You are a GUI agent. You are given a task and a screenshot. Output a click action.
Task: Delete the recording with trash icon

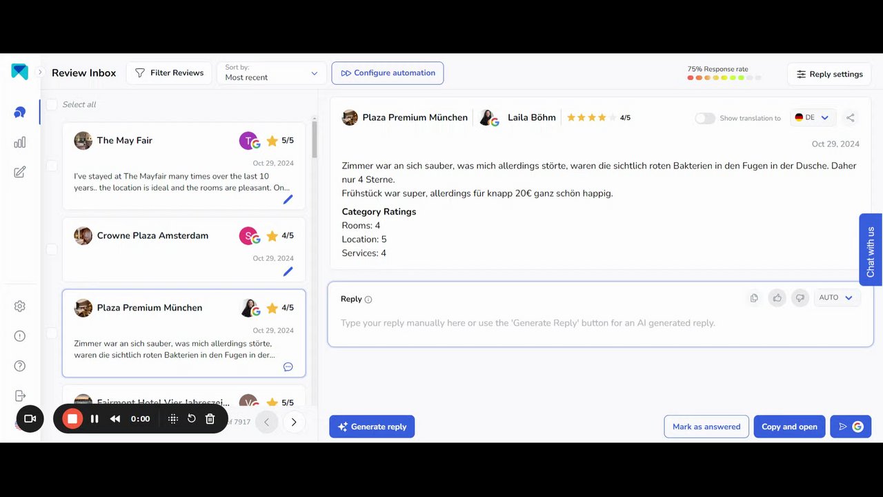point(210,419)
